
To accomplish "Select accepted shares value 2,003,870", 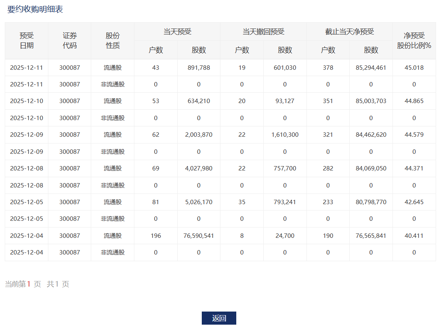I will click(x=199, y=135).
